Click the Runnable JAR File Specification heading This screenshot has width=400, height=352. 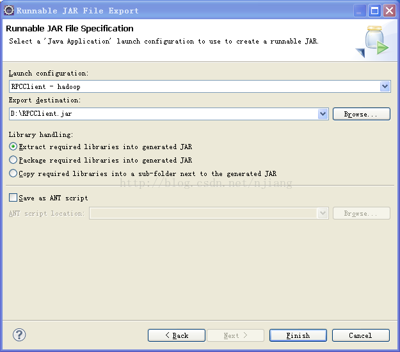pos(70,28)
